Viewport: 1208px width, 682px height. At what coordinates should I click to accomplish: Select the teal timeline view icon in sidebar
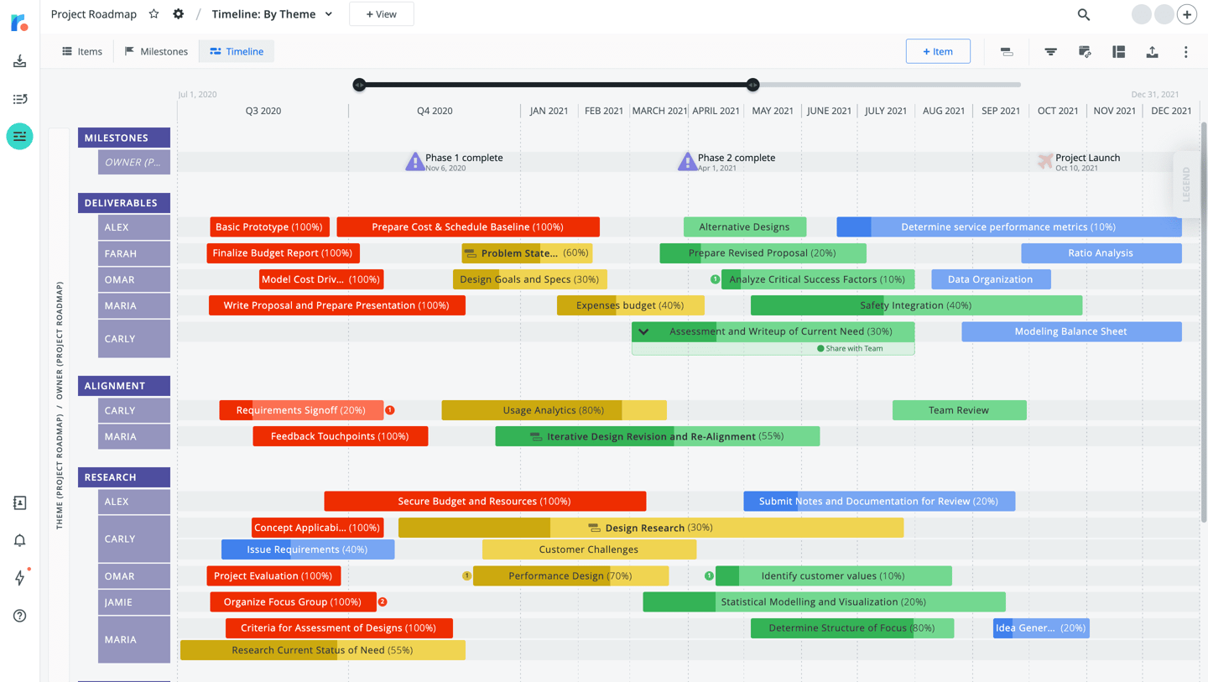[19, 136]
